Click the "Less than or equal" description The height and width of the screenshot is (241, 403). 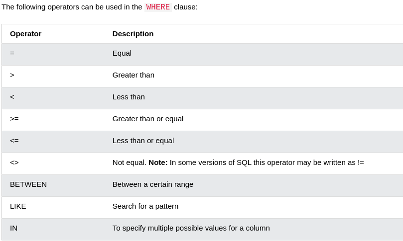tap(143, 141)
